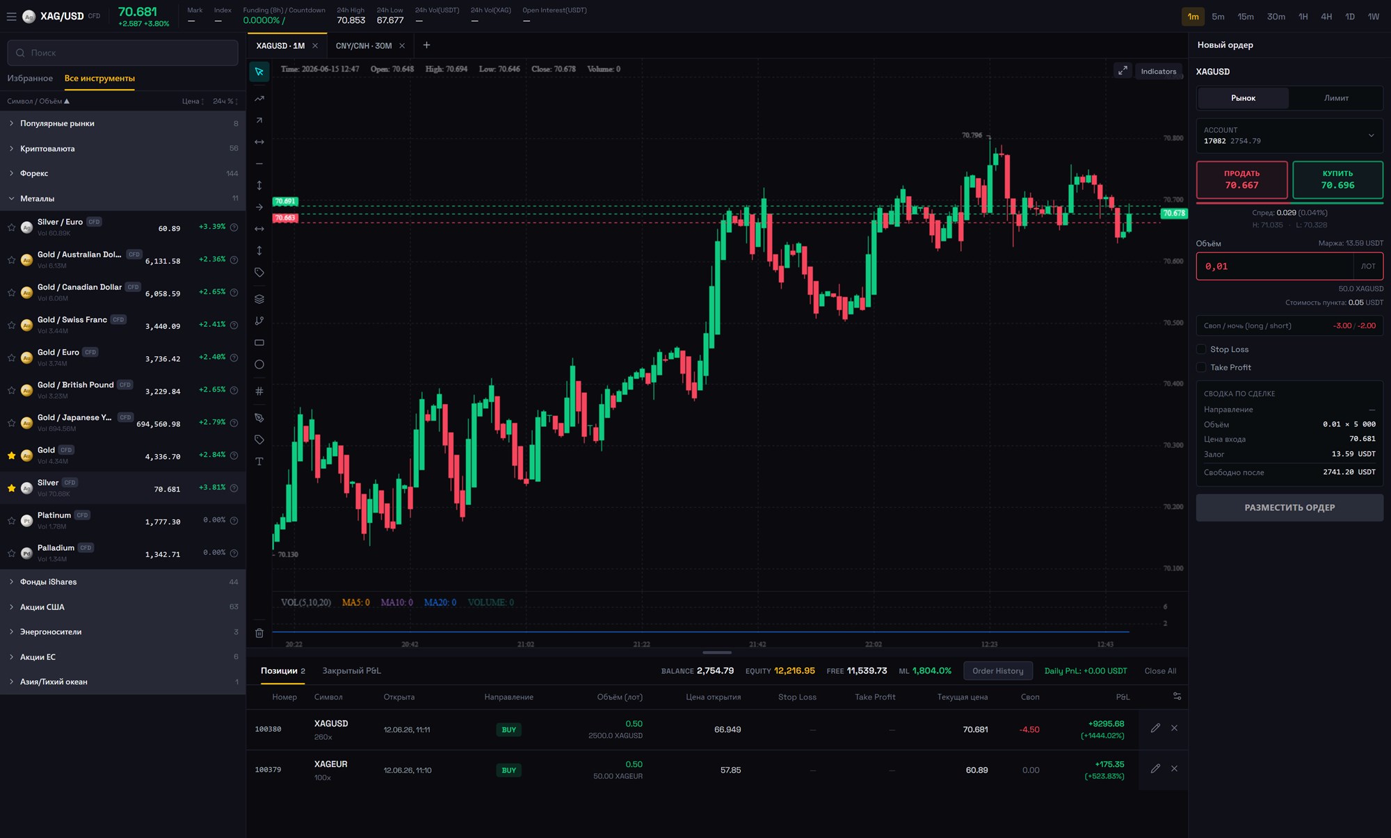Image resolution: width=1391 pixels, height=838 pixels.
Task: Select the trend line drawing tool
Action: (259, 99)
